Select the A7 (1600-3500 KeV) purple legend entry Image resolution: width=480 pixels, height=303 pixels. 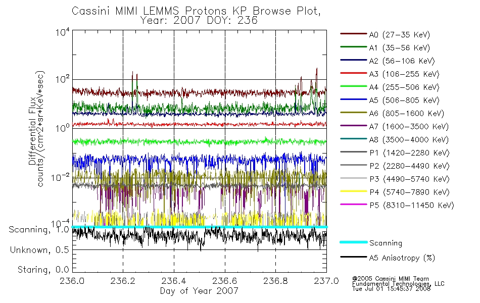tap(394, 126)
